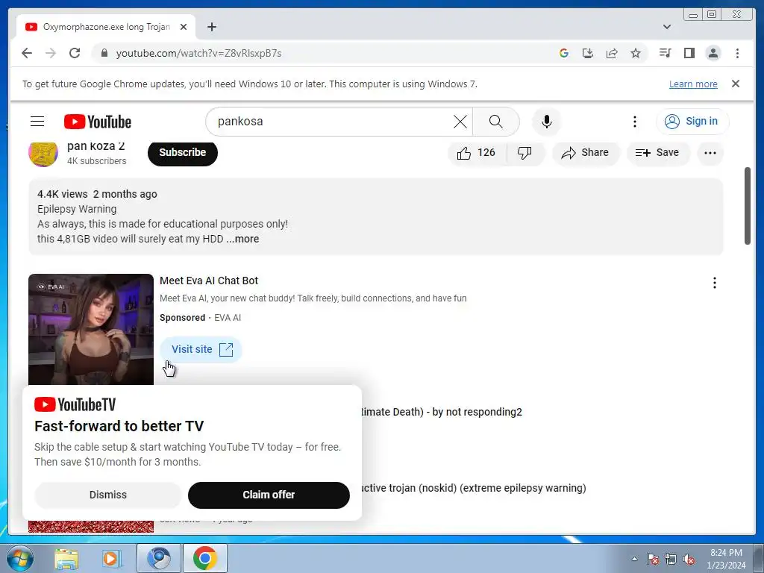Open volume tray icon
The image size is (764, 573).
pos(689,559)
